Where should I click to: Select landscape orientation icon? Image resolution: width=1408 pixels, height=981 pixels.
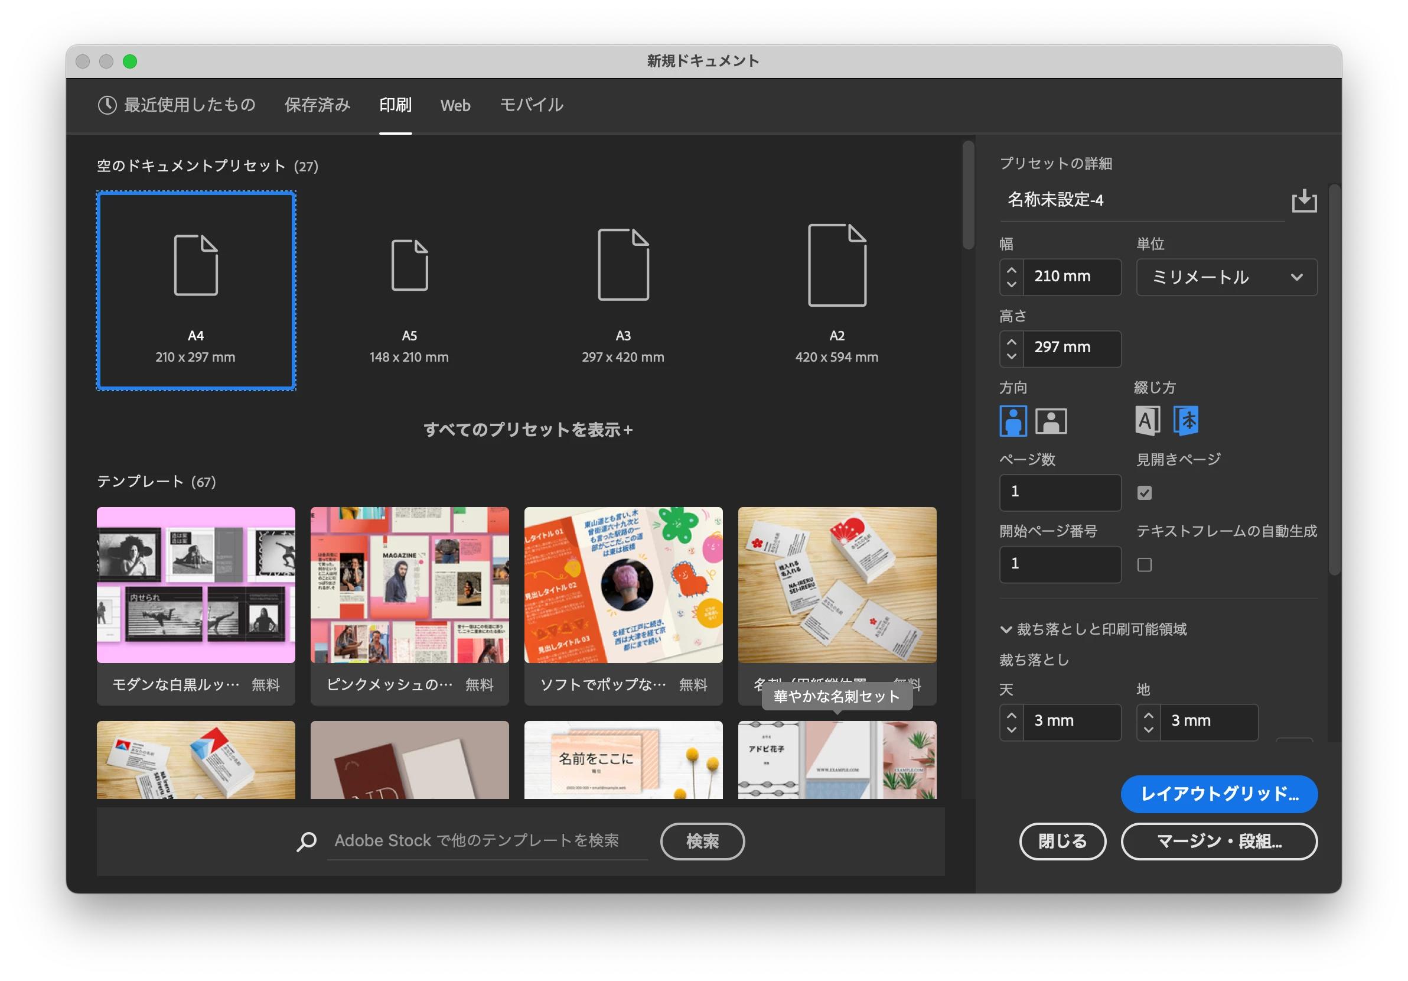pyautogui.click(x=1051, y=421)
